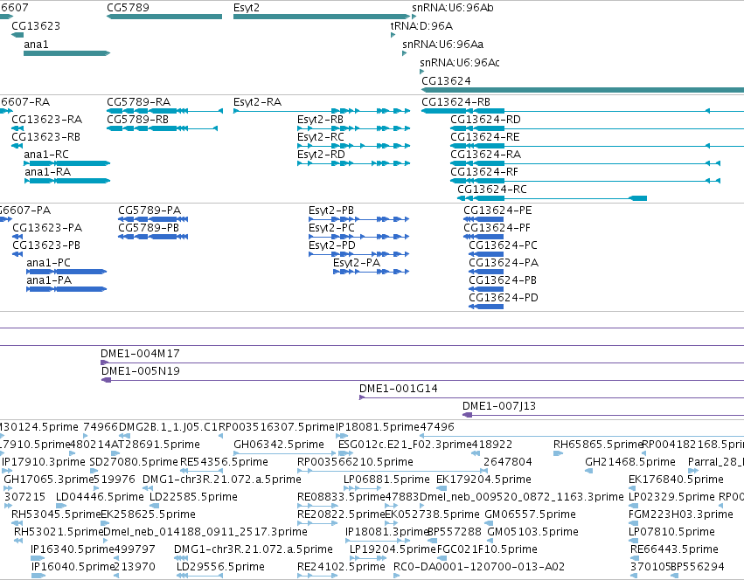
Task: Select the CG13623-RA transcript
Action: pos(17,128)
